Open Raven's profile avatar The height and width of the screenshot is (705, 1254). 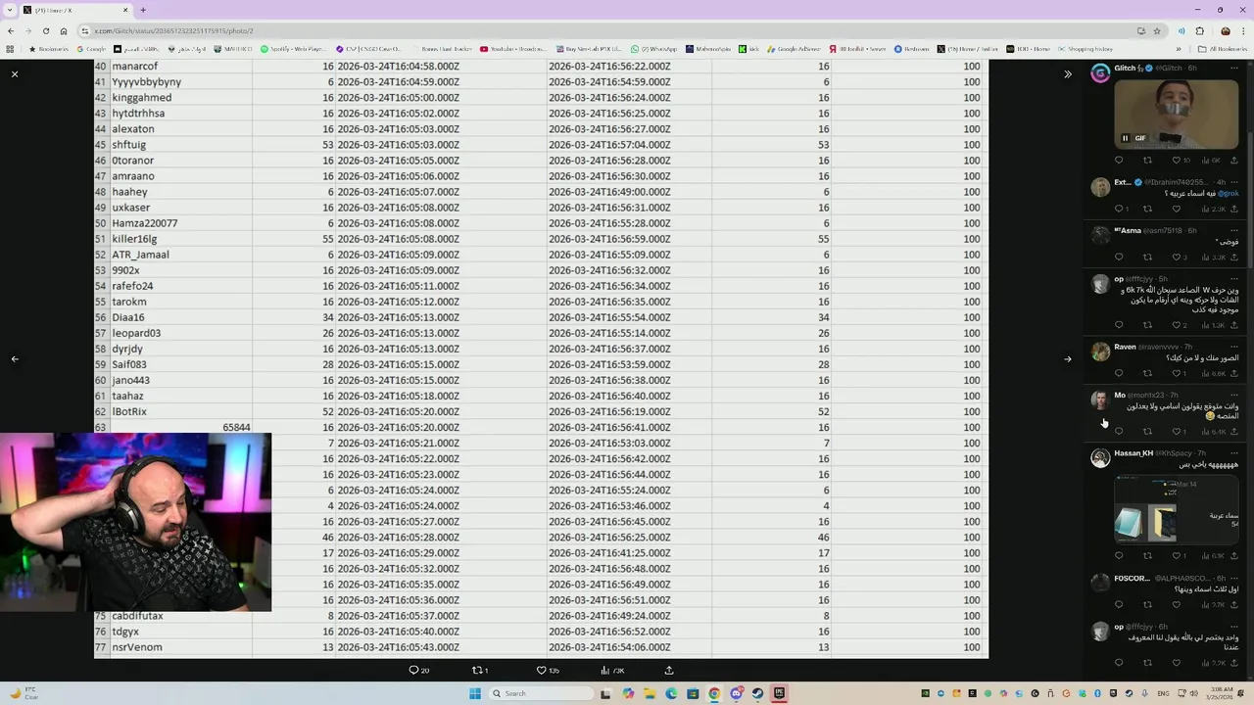[x=1100, y=352]
